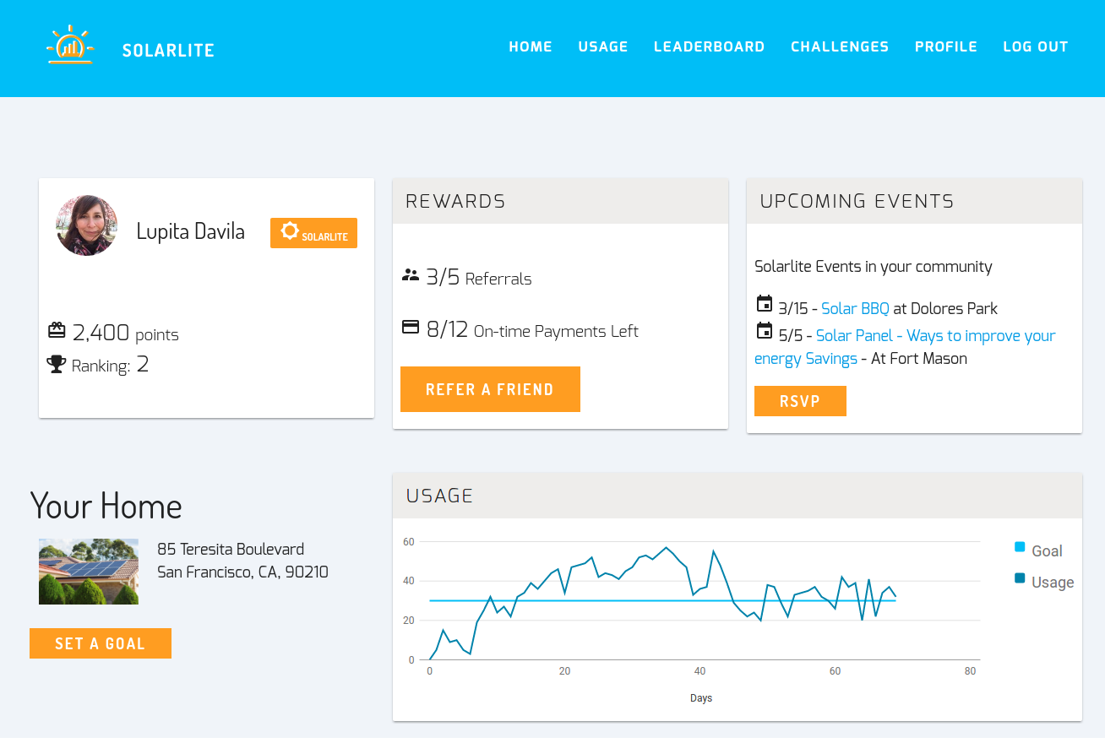Click the address 85 Teresita Boulevard
Image resolution: width=1105 pixels, height=743 pixels.
coord(231,549)
